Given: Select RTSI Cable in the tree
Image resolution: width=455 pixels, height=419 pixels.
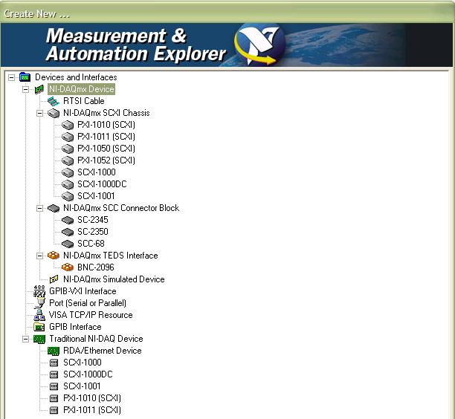Looking at the screenshot, I should pos(84,101).
